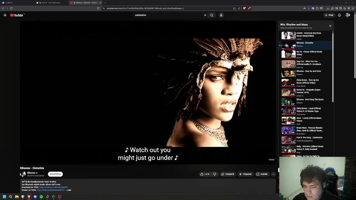This screenshot has width=356, height=200.
Task: Open Windows taskbar search
Action: click(11, 197)
